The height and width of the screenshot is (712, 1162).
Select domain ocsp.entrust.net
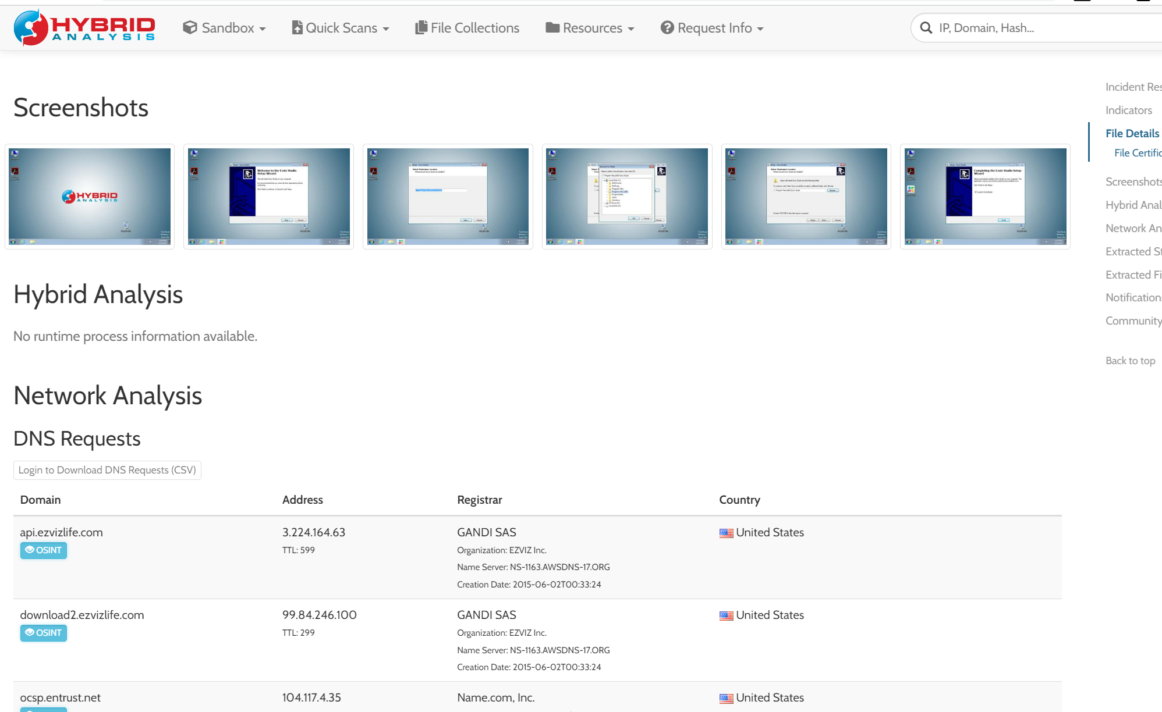(60, 697)
